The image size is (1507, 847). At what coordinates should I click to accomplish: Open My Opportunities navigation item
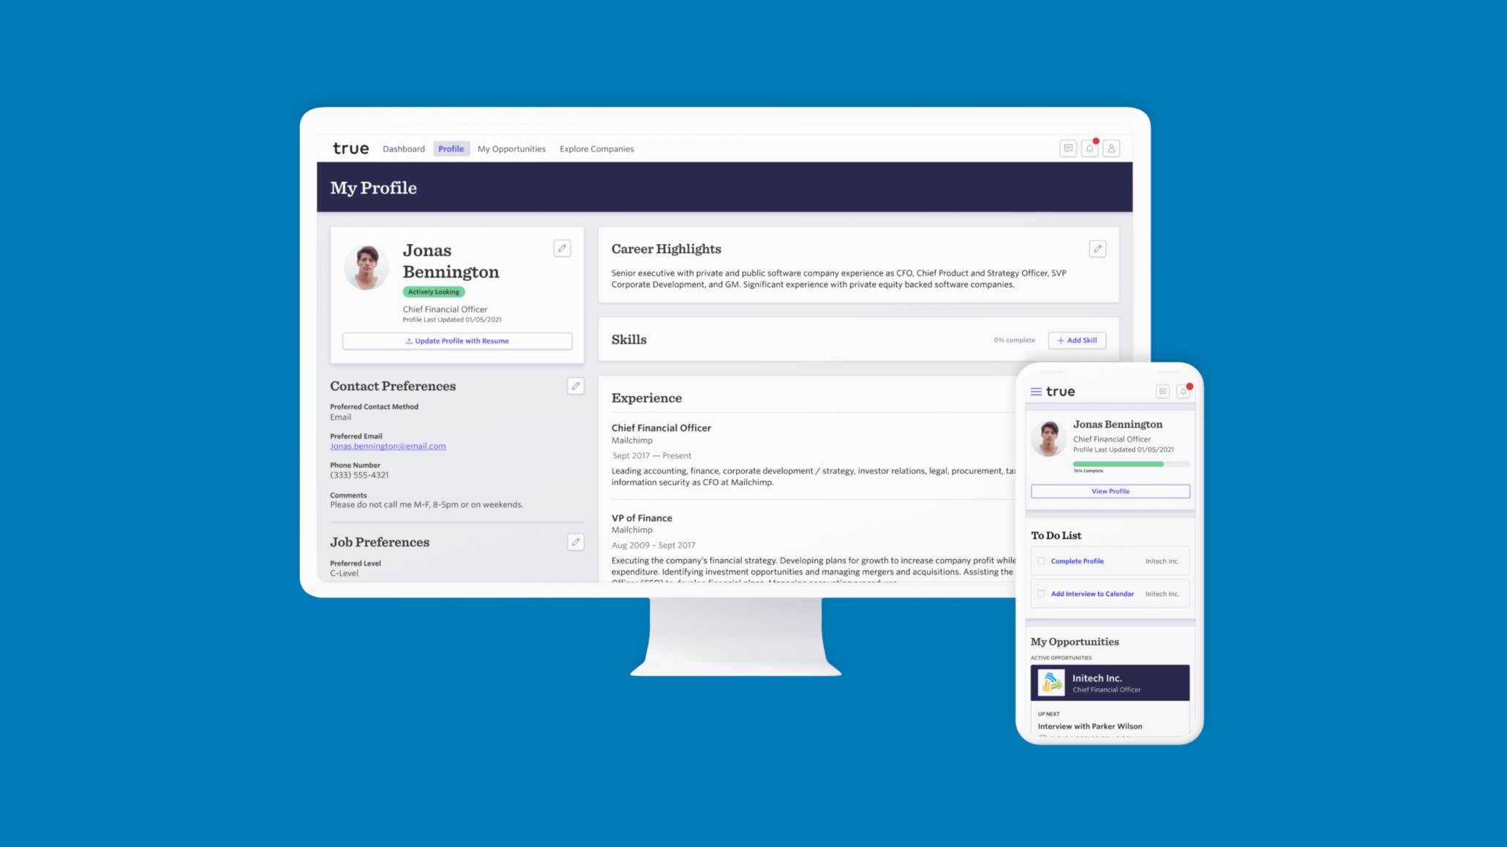coord(511,149)
